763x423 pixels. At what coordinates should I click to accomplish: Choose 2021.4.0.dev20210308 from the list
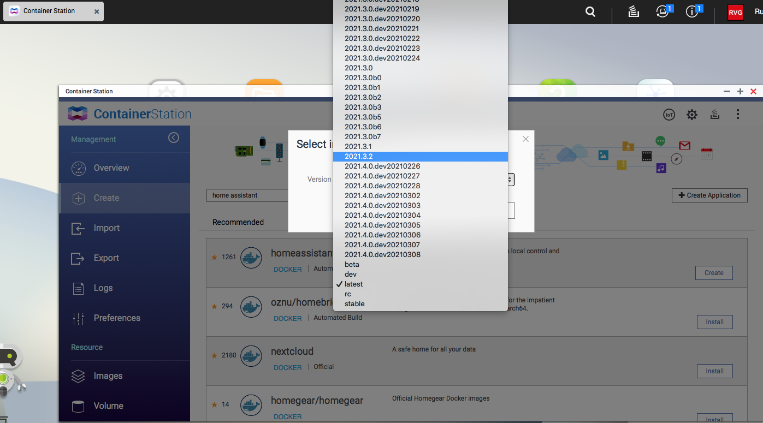pyautogui.click(x=382, y=255)
